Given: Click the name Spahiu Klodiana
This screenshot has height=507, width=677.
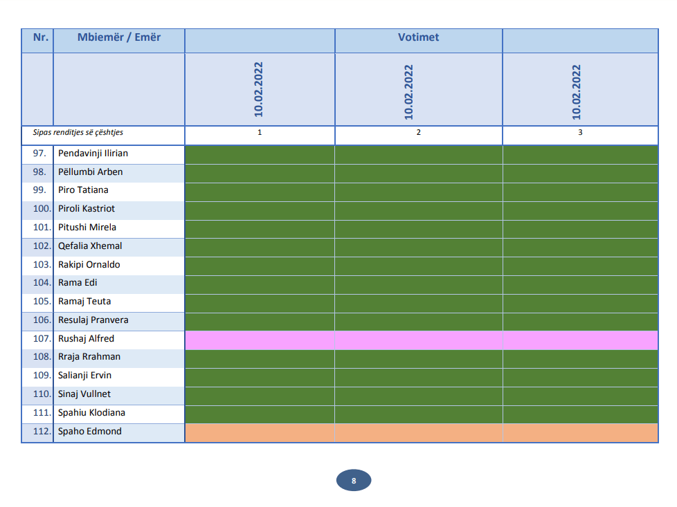Looking at the screenshot, I should pyautogui.click(x=92, y=413).
